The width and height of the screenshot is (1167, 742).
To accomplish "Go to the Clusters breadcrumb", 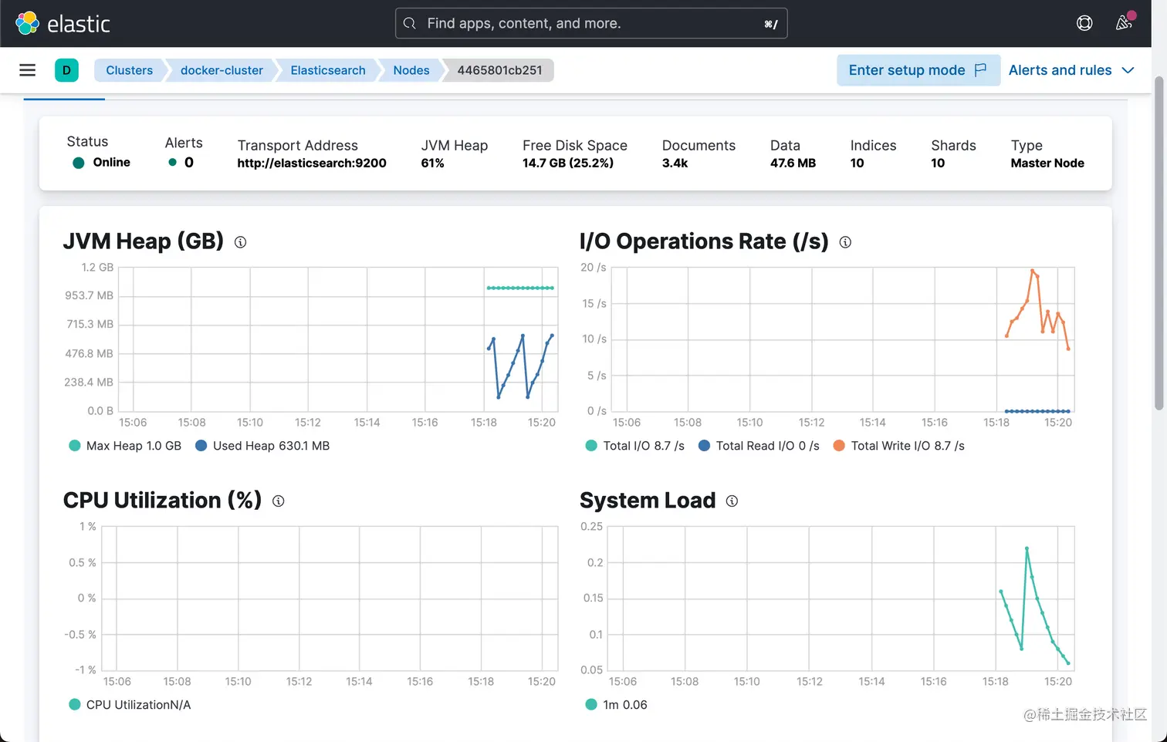I will [x=129, y=70].
